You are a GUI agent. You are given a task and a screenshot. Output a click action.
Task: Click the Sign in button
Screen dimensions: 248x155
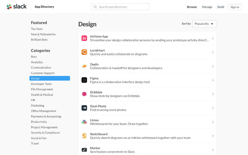(235, 7)
